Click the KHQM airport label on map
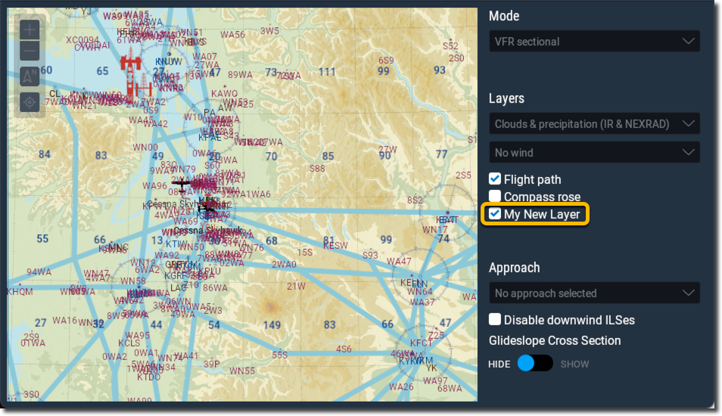Screen dimensions: 722x416 pos(20,292)
